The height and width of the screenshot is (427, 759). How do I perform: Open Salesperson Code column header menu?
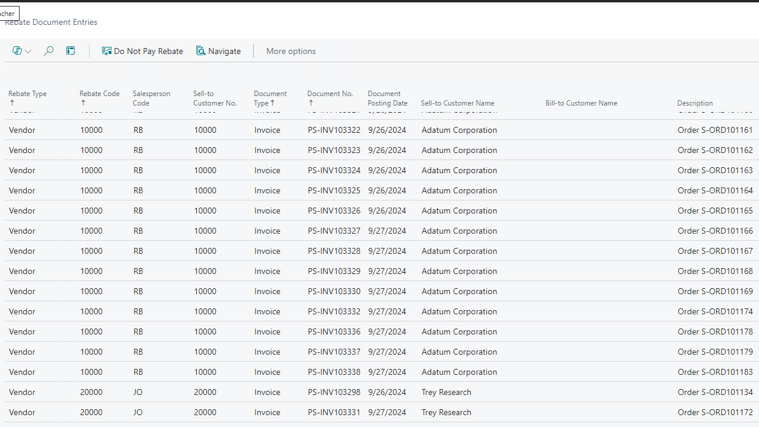click(151, 98)
